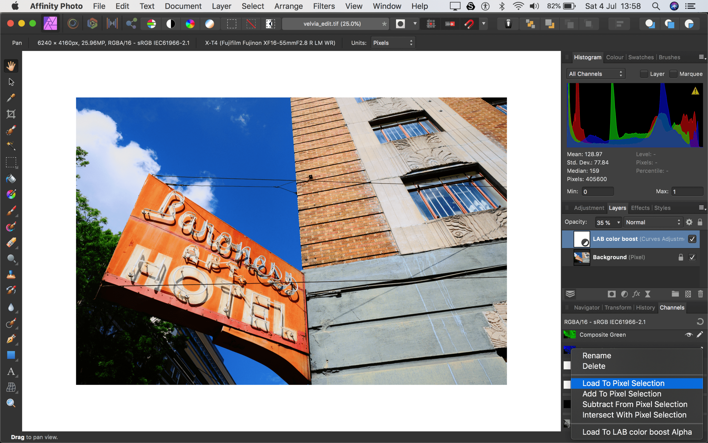Add a Live Filter via hourglass icon
The height and width of the screenshot is (443, 708).
click(x=647, y=294)
